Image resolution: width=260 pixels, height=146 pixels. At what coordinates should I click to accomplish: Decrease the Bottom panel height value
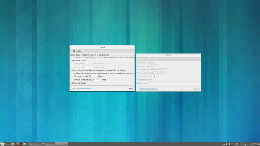[x=97, y=80]
